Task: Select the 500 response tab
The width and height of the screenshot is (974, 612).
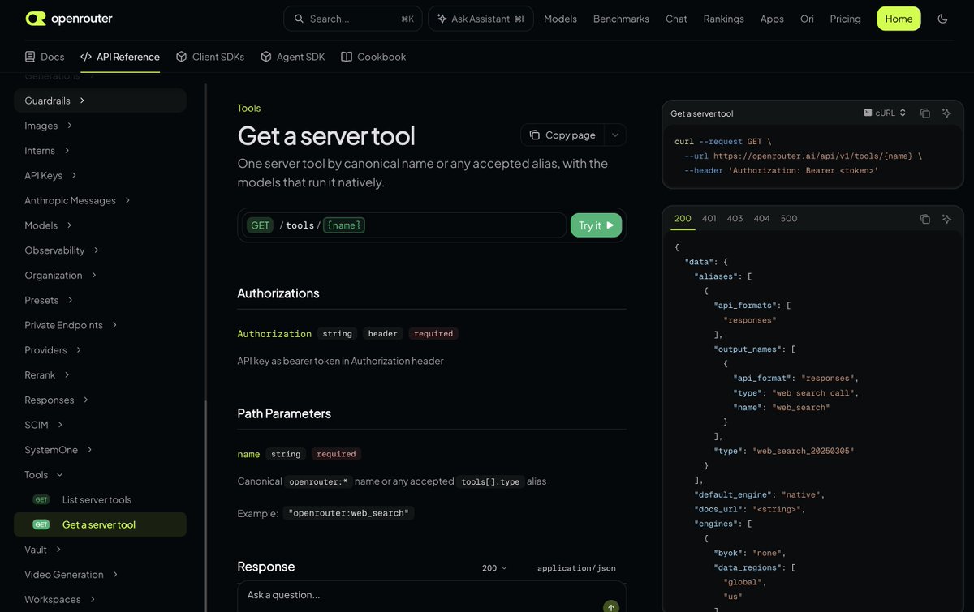Action: 789,219
